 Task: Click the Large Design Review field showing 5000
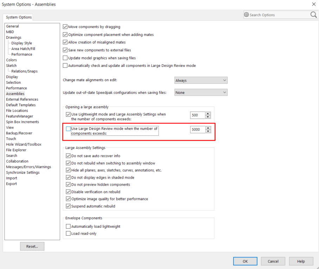(x=197, y=129)
